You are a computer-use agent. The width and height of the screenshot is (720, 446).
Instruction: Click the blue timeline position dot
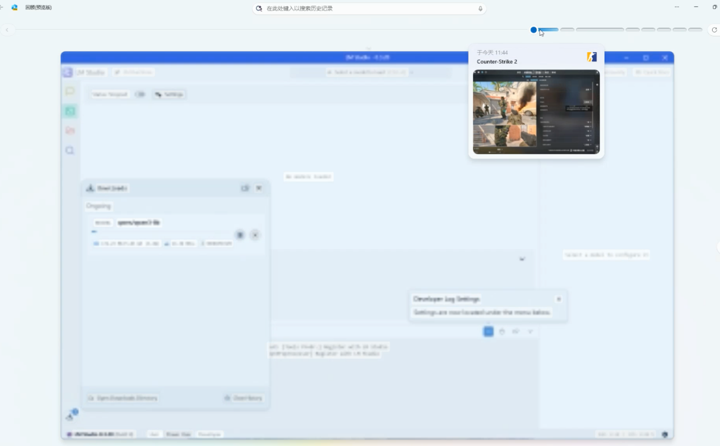tap(533, 30)
